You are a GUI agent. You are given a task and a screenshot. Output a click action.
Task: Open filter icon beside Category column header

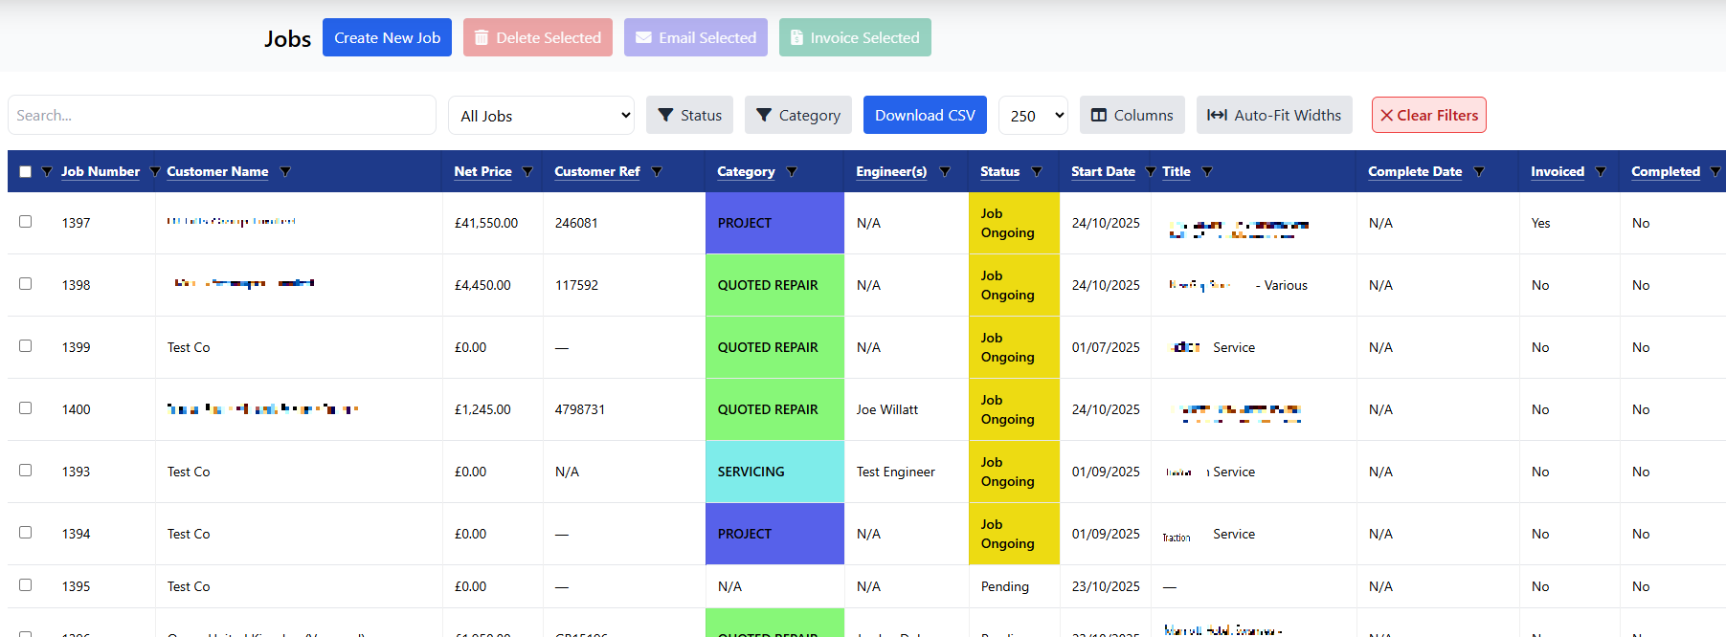(792, 172)
